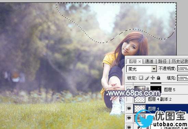
Task: Open the 柔光 blend mode dropdown
Action: [x=142, y=69]
